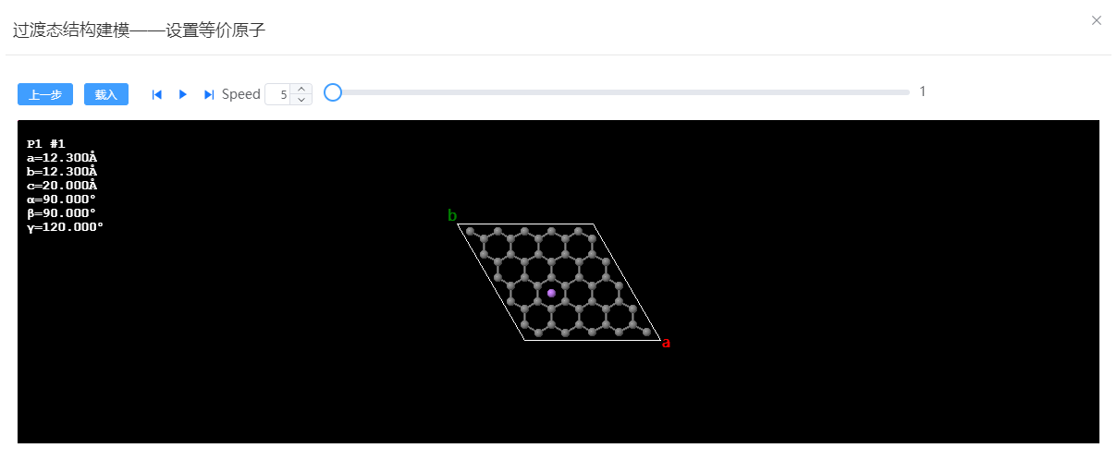The image size is (1117, 460).
Task: Decrease Speed with the down arrow
Action: (x=301, y=100)
